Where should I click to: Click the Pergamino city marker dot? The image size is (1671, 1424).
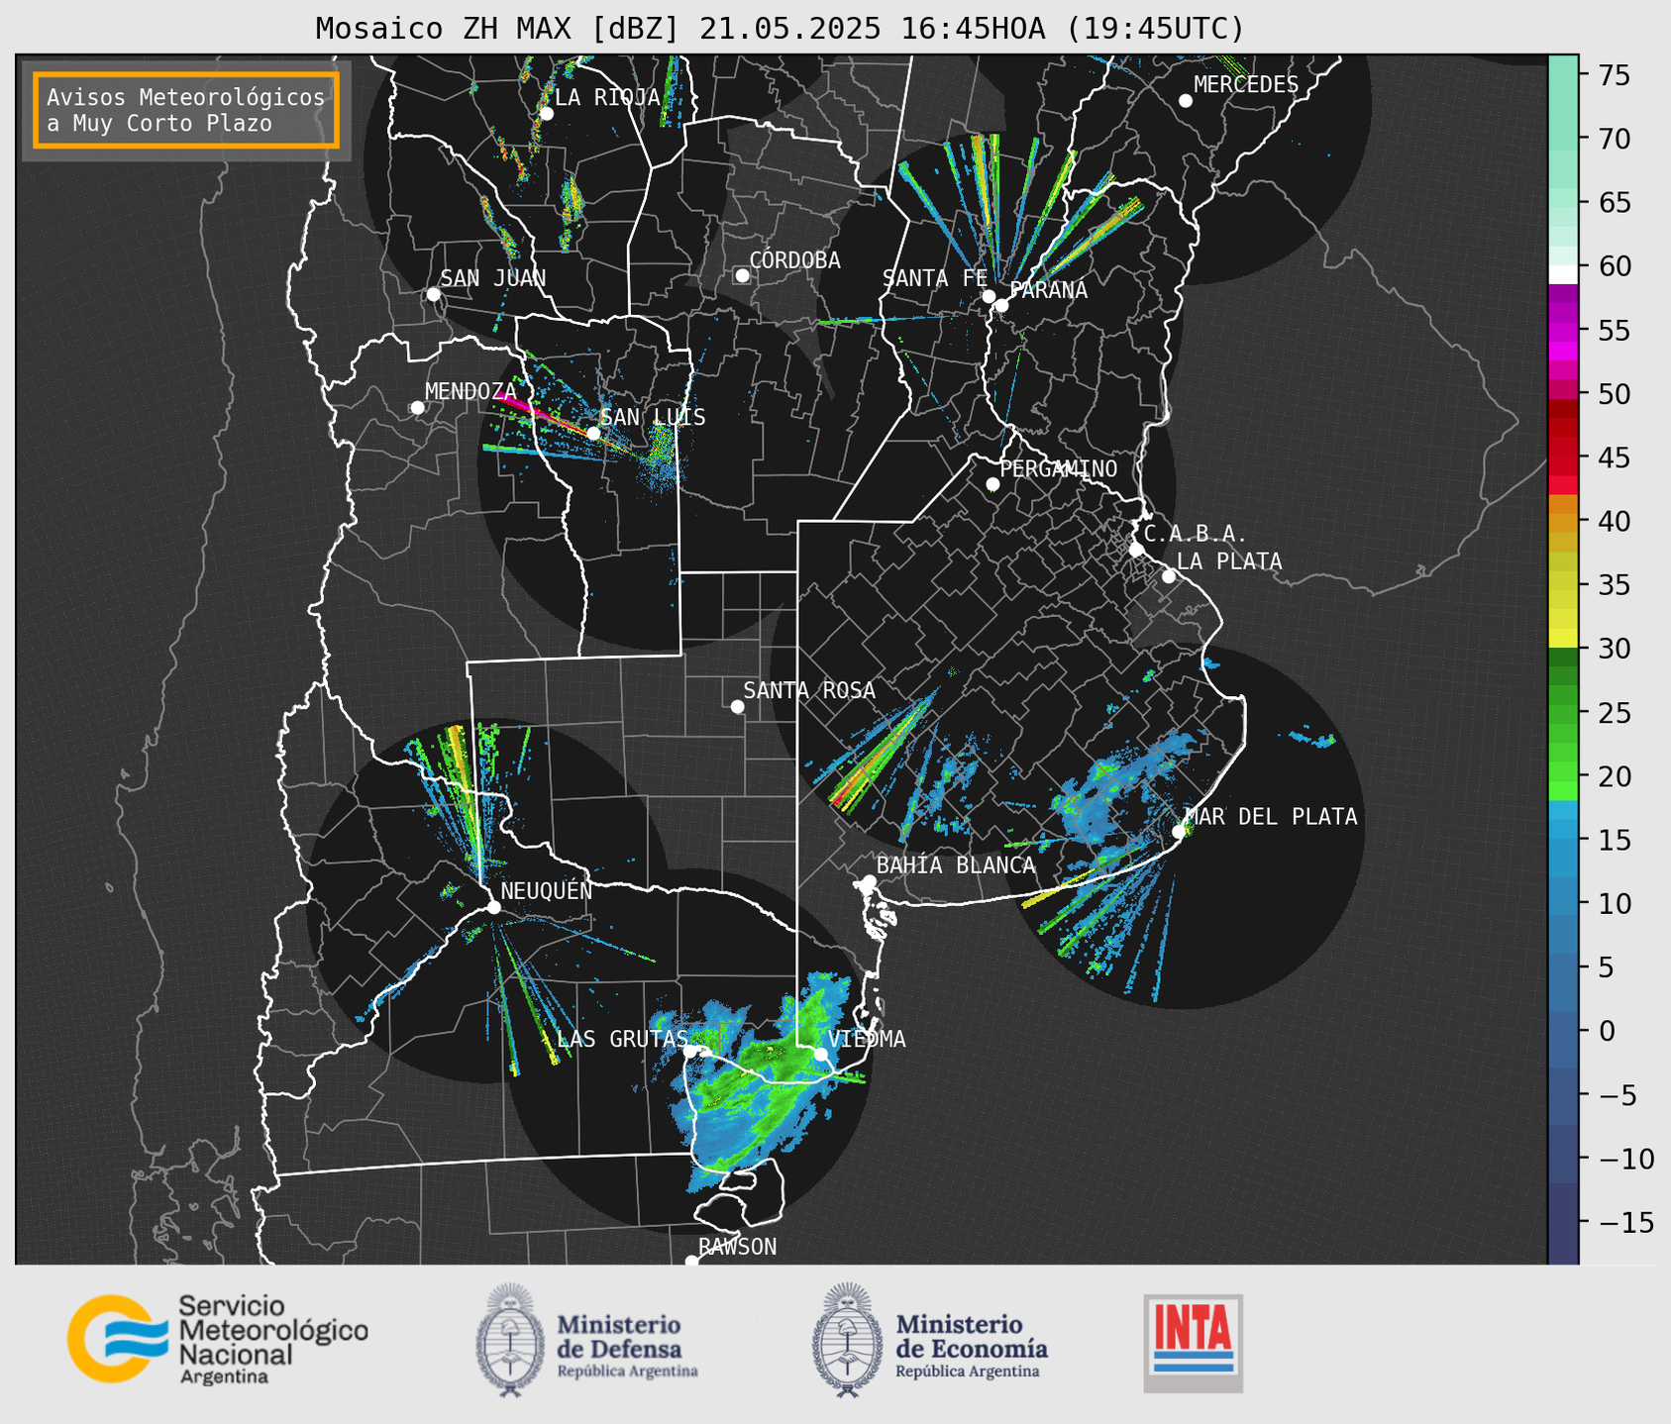click(x=992, y=484)
